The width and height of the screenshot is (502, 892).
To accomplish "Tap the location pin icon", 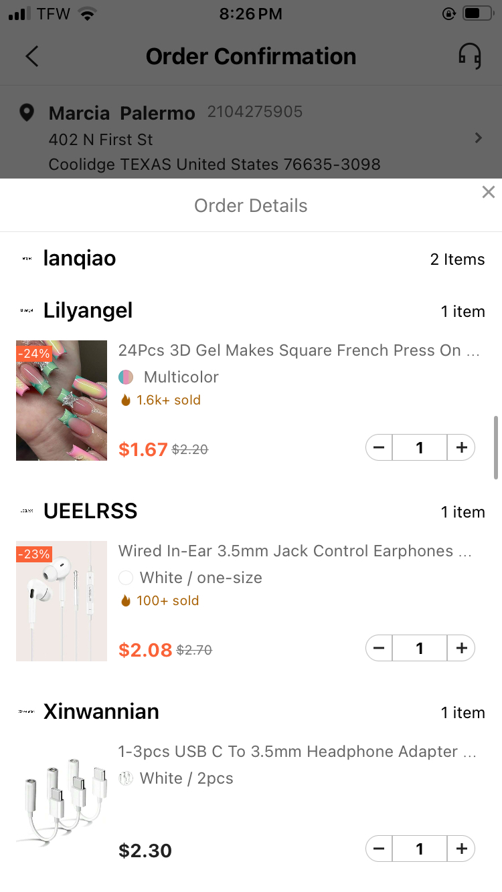I will pos(27,112).
